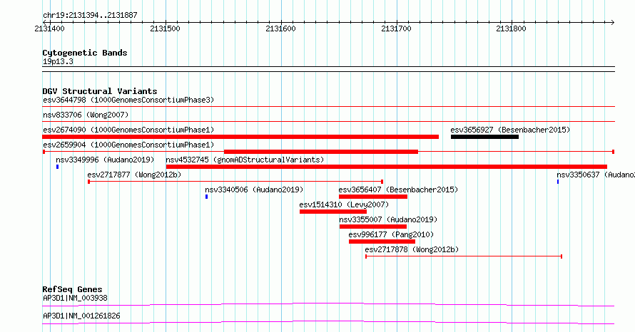Open the esv2659904 variant label
This screenshot has height=332, width=635.
(128, 145)
